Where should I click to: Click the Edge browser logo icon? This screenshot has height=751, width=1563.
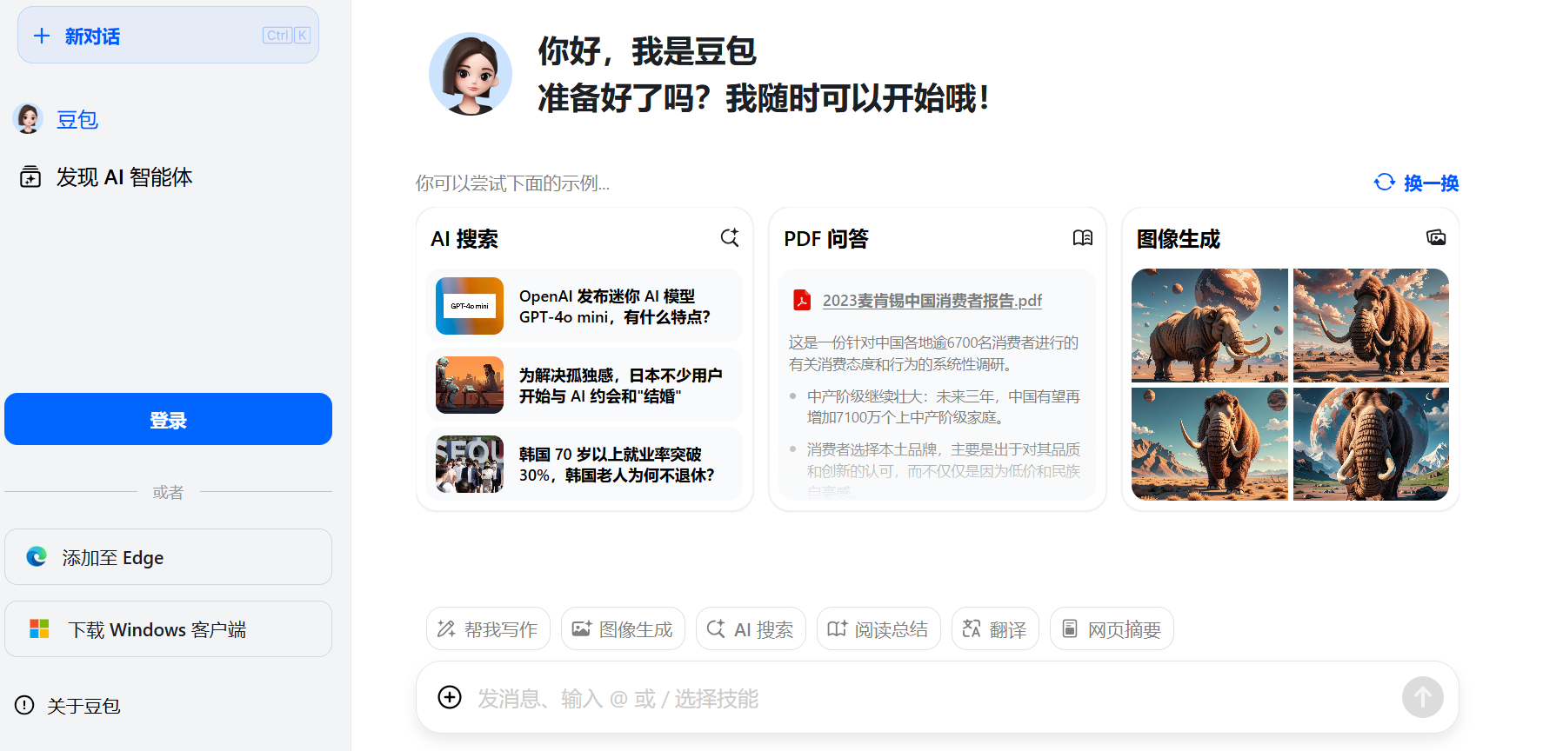click(x=37, y=556)
